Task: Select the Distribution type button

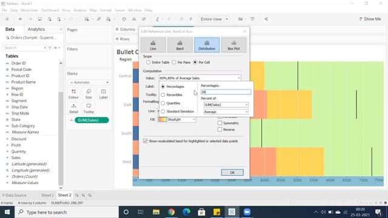Action: pos(207,45)
